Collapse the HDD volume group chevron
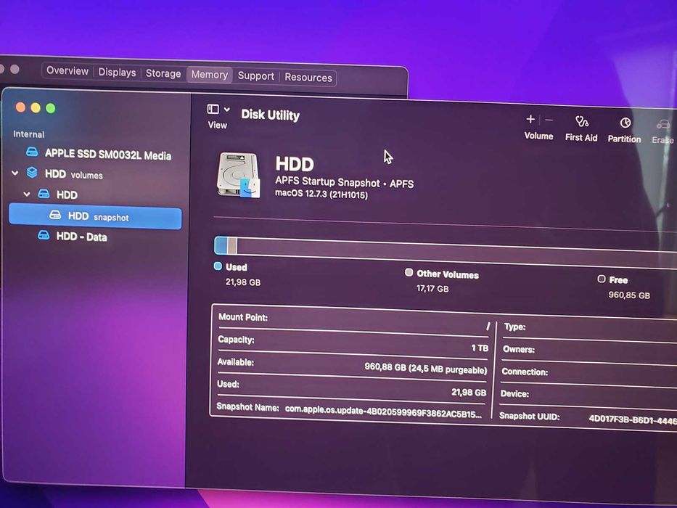Screen dimensions: 677x508 (x=27, y=194)
